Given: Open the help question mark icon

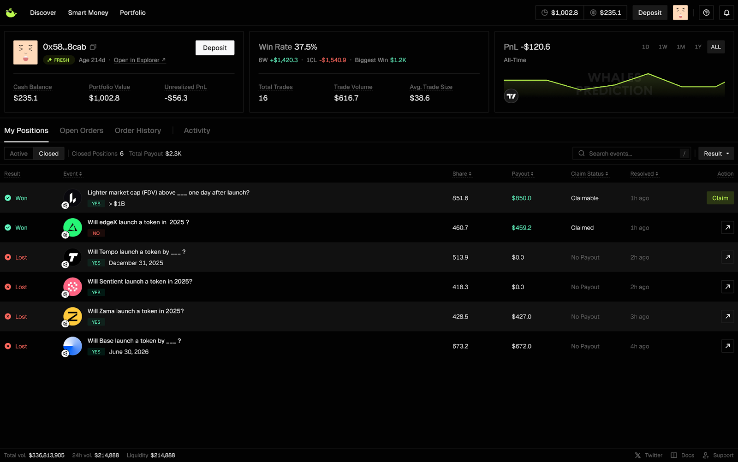Looking at the screenshot, I should 706,13.
